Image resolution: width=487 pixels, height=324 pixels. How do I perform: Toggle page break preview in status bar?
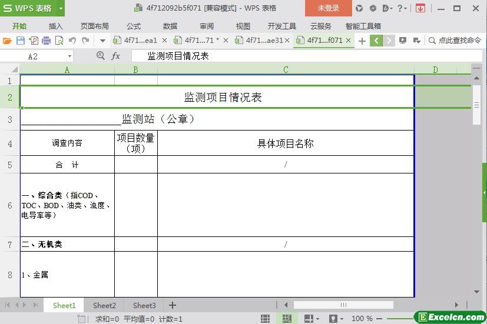(x=287, y=319)
